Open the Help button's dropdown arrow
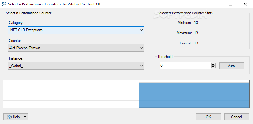The width and height of the screenshot is (253, 124). tap(25, 117)
